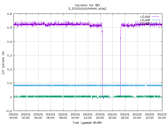The width and height of the screenshot is (167, 125).
Task: Click the 201101 04:00 x-axis tick label
Action: (x=38, y=116)
